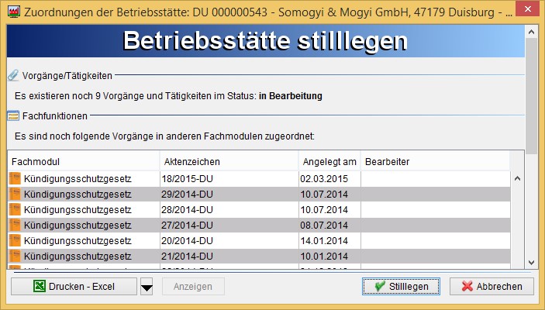Click the module icon in row 27/2014-DU
The width and height of the screenshot is (545, 310).
point(15,226)
